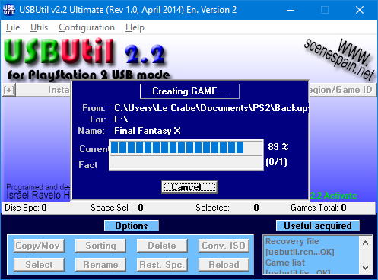Click the Delete button

pos(162,246)
